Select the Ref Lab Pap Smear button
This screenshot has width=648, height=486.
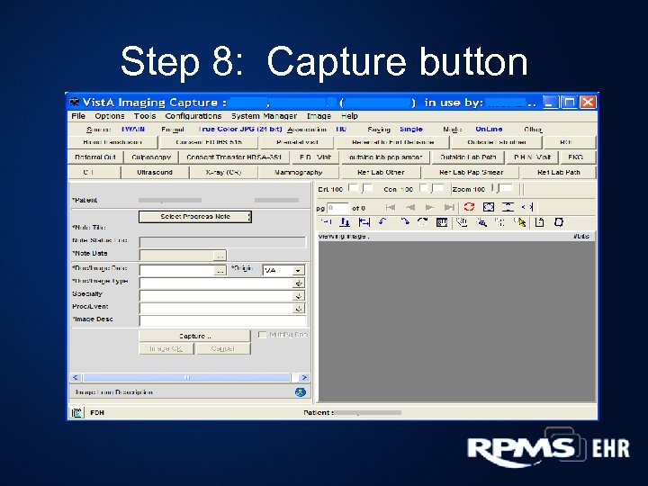[x=471, y=172]
